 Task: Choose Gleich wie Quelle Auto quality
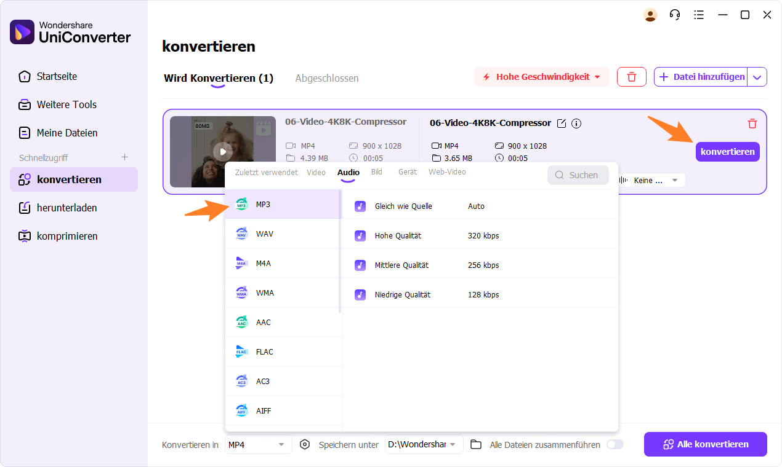(x=480, y=206)
